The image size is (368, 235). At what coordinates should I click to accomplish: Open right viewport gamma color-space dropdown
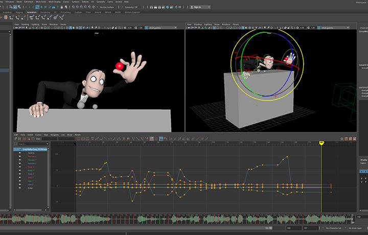point(334,28)
